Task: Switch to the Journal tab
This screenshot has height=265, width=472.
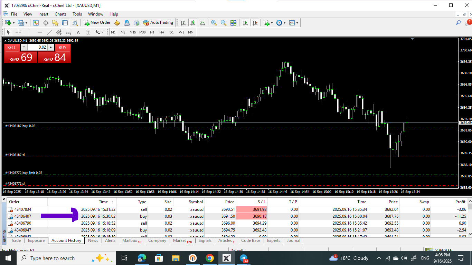Action: click(x=293, y=241)
